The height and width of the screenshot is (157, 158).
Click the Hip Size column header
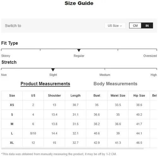(139, 96)
